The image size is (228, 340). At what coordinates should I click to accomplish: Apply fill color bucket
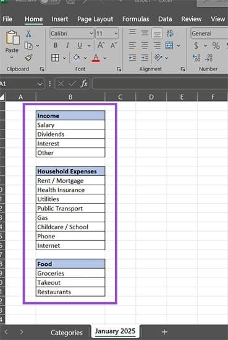76,58
